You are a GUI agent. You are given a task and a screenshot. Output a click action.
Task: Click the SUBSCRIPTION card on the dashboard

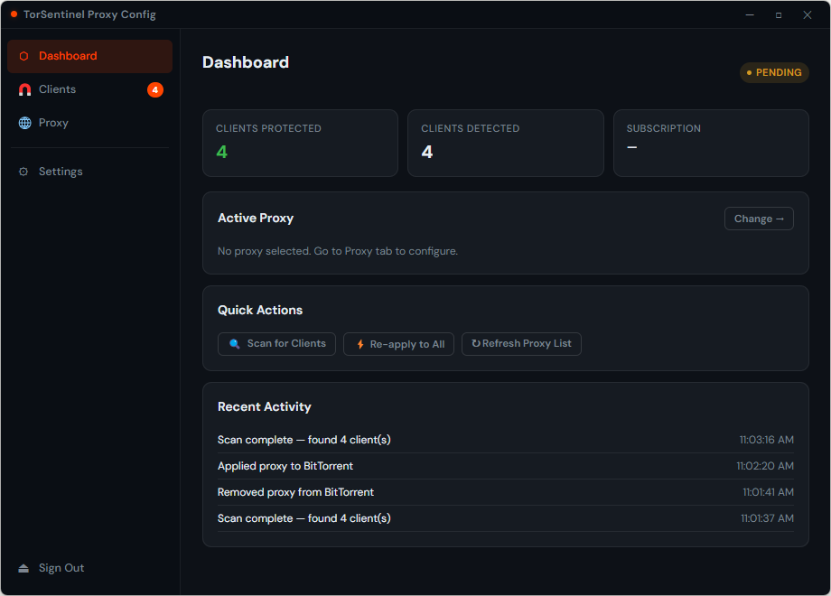[710, 143]
